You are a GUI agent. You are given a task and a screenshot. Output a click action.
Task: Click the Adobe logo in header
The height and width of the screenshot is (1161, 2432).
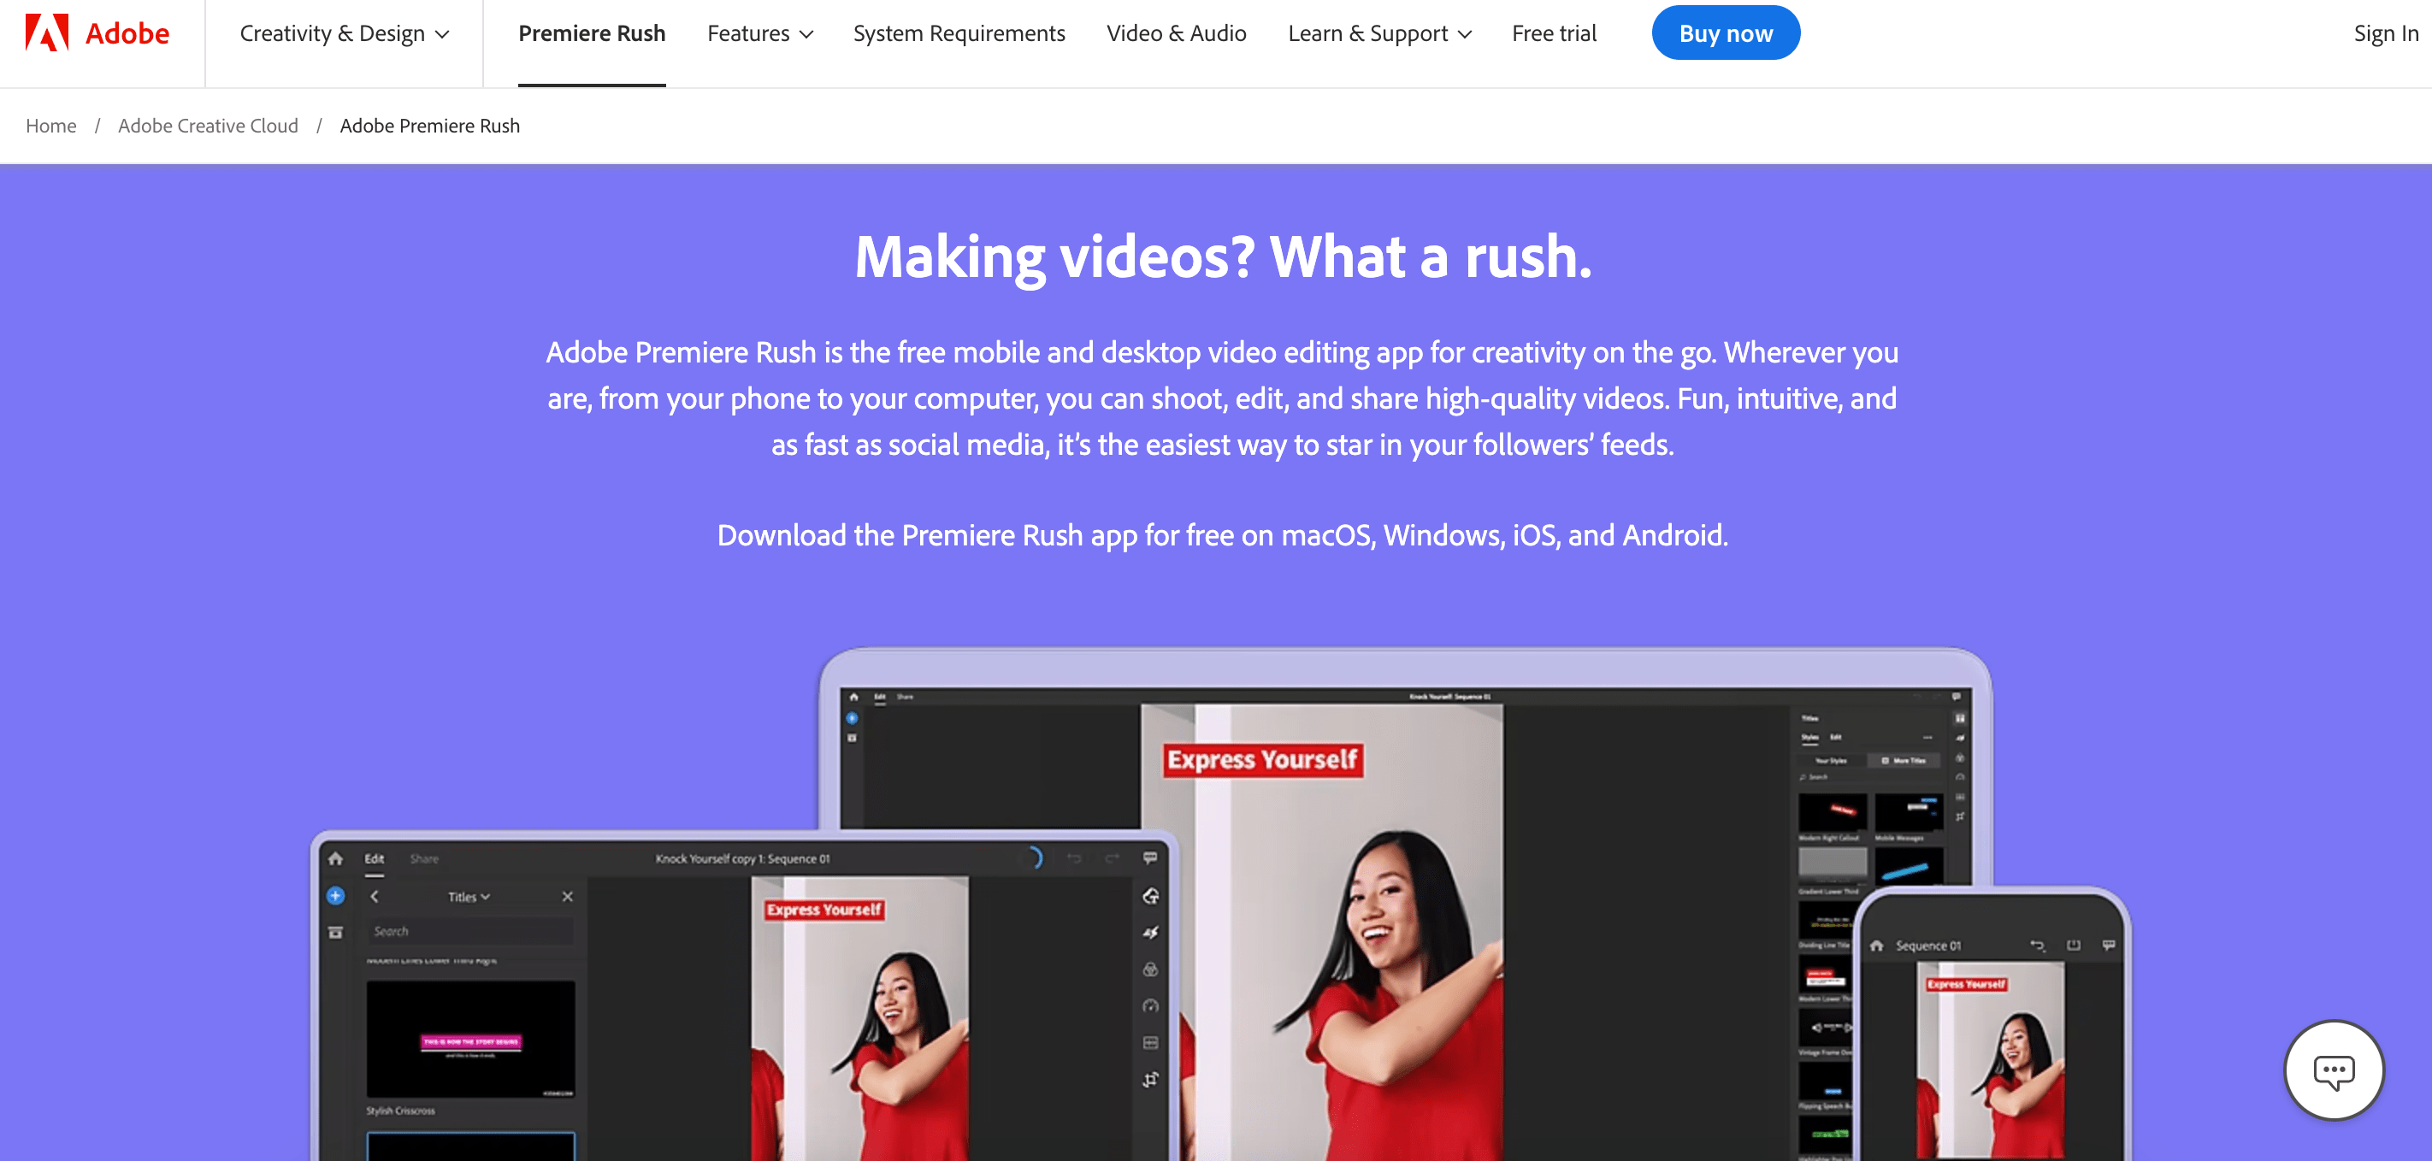pyautogui.click(x=97, y=33)
